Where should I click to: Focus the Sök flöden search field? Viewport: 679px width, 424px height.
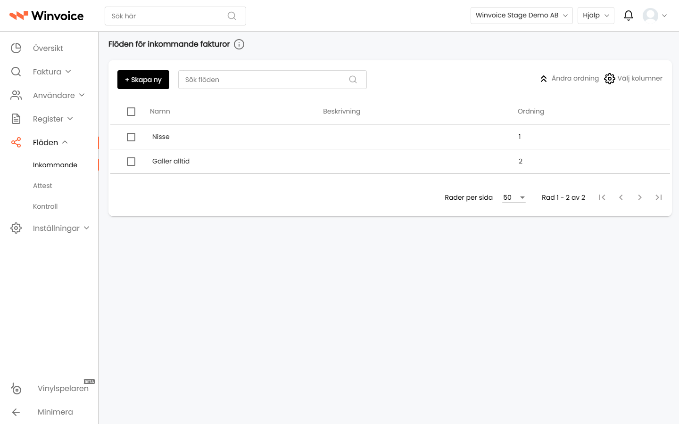click(x=273, y=80)
